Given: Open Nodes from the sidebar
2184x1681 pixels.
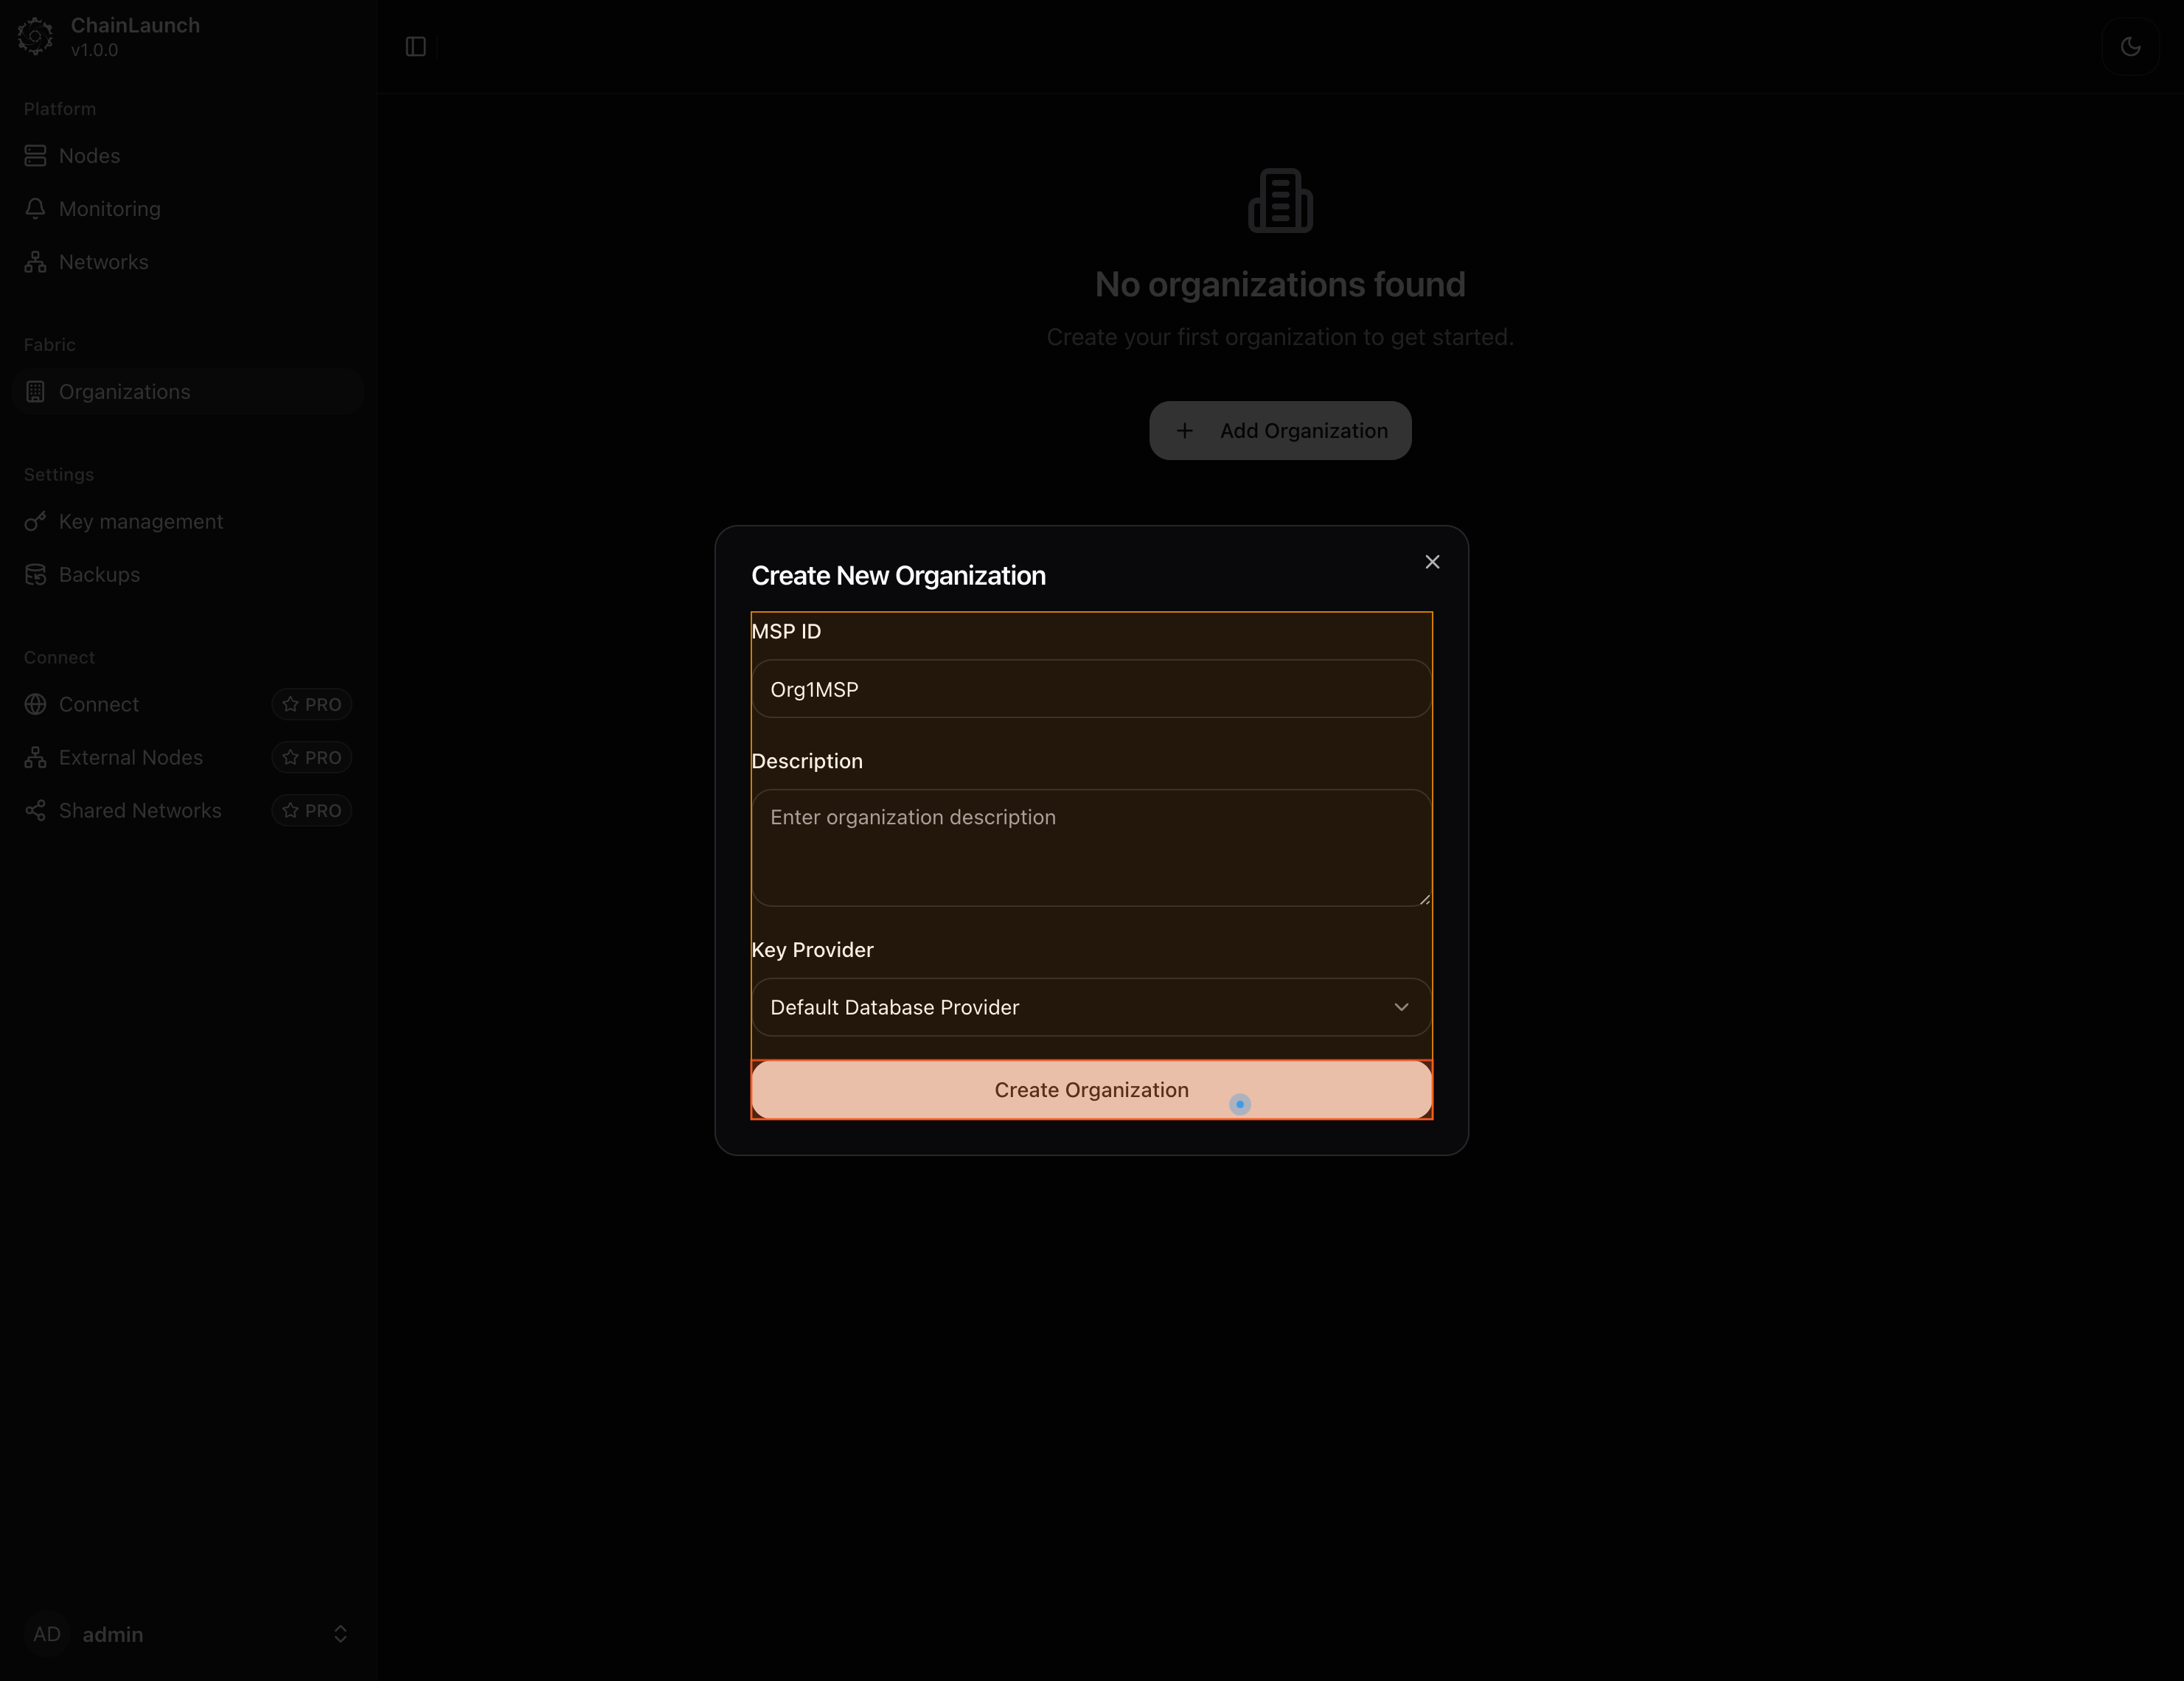Looking at the screenshot, I should pyautogui.click(x=89, y=156).
